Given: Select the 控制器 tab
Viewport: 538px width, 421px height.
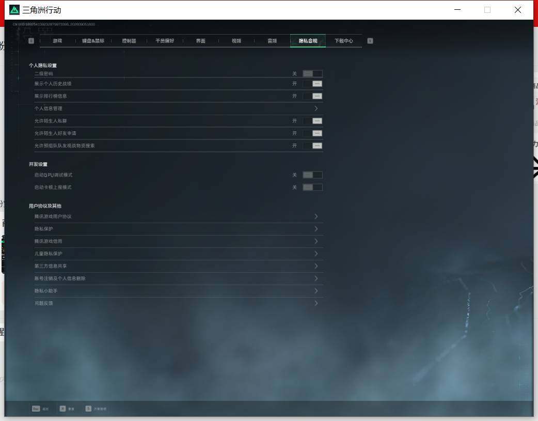Looking at the screenshot, I should coord(129,41).
